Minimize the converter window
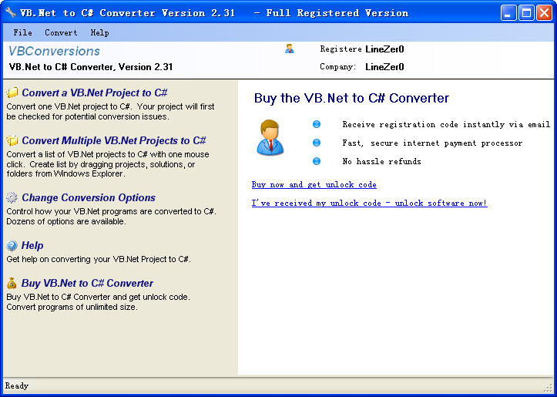The image size is (557, 397). (508, 13)
